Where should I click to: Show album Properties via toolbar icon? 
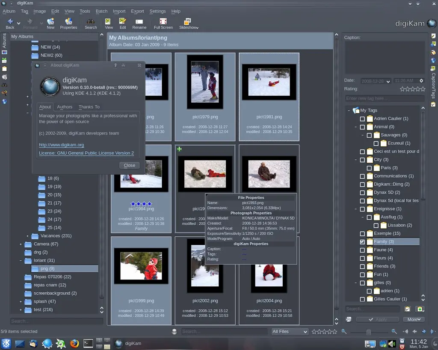tap(68, 23)
